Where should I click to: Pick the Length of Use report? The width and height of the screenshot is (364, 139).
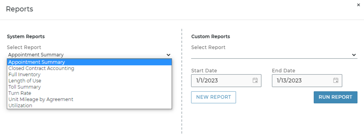tap(25, 81)
